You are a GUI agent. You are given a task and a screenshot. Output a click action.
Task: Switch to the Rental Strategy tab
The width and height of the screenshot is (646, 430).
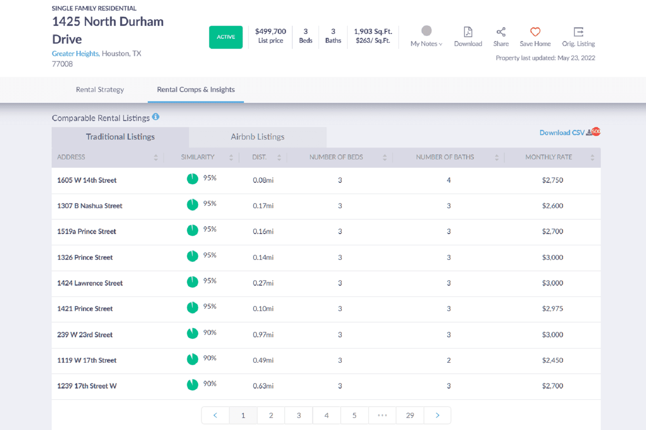[100, 90]
